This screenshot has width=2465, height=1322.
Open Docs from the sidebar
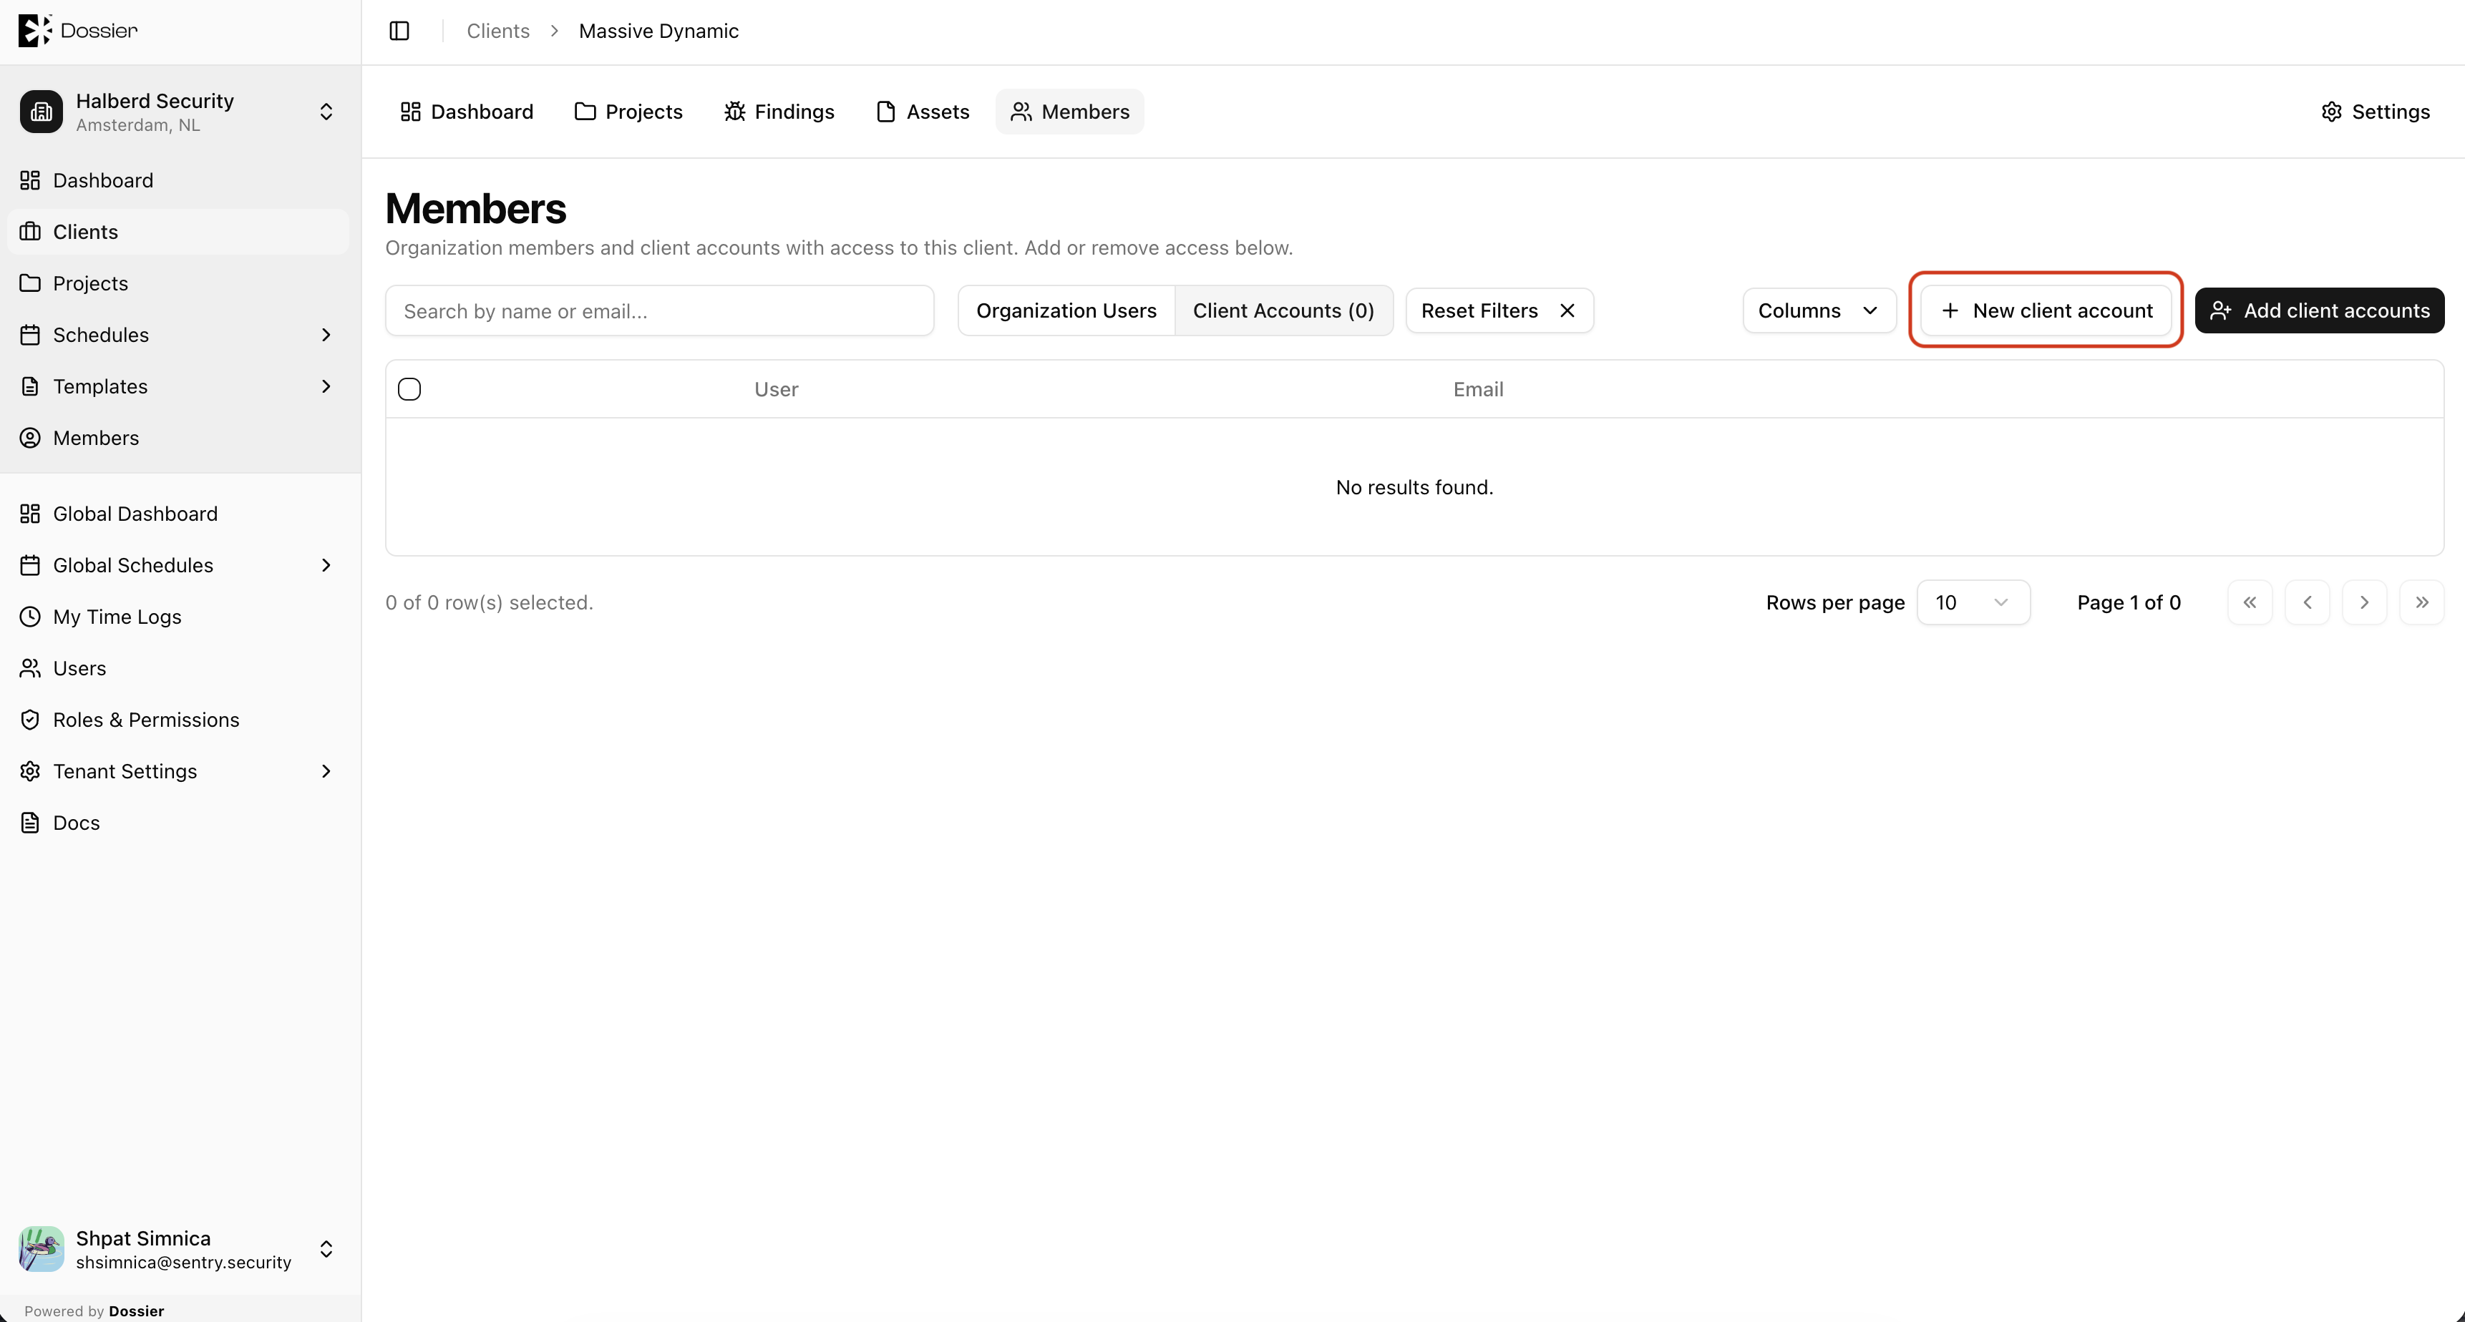(179, 823)
